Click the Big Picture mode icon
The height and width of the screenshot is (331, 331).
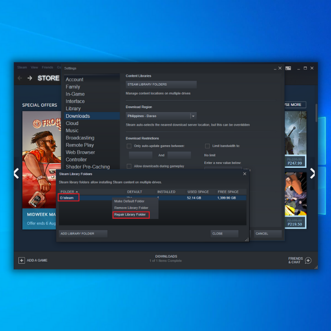(288, 68)
